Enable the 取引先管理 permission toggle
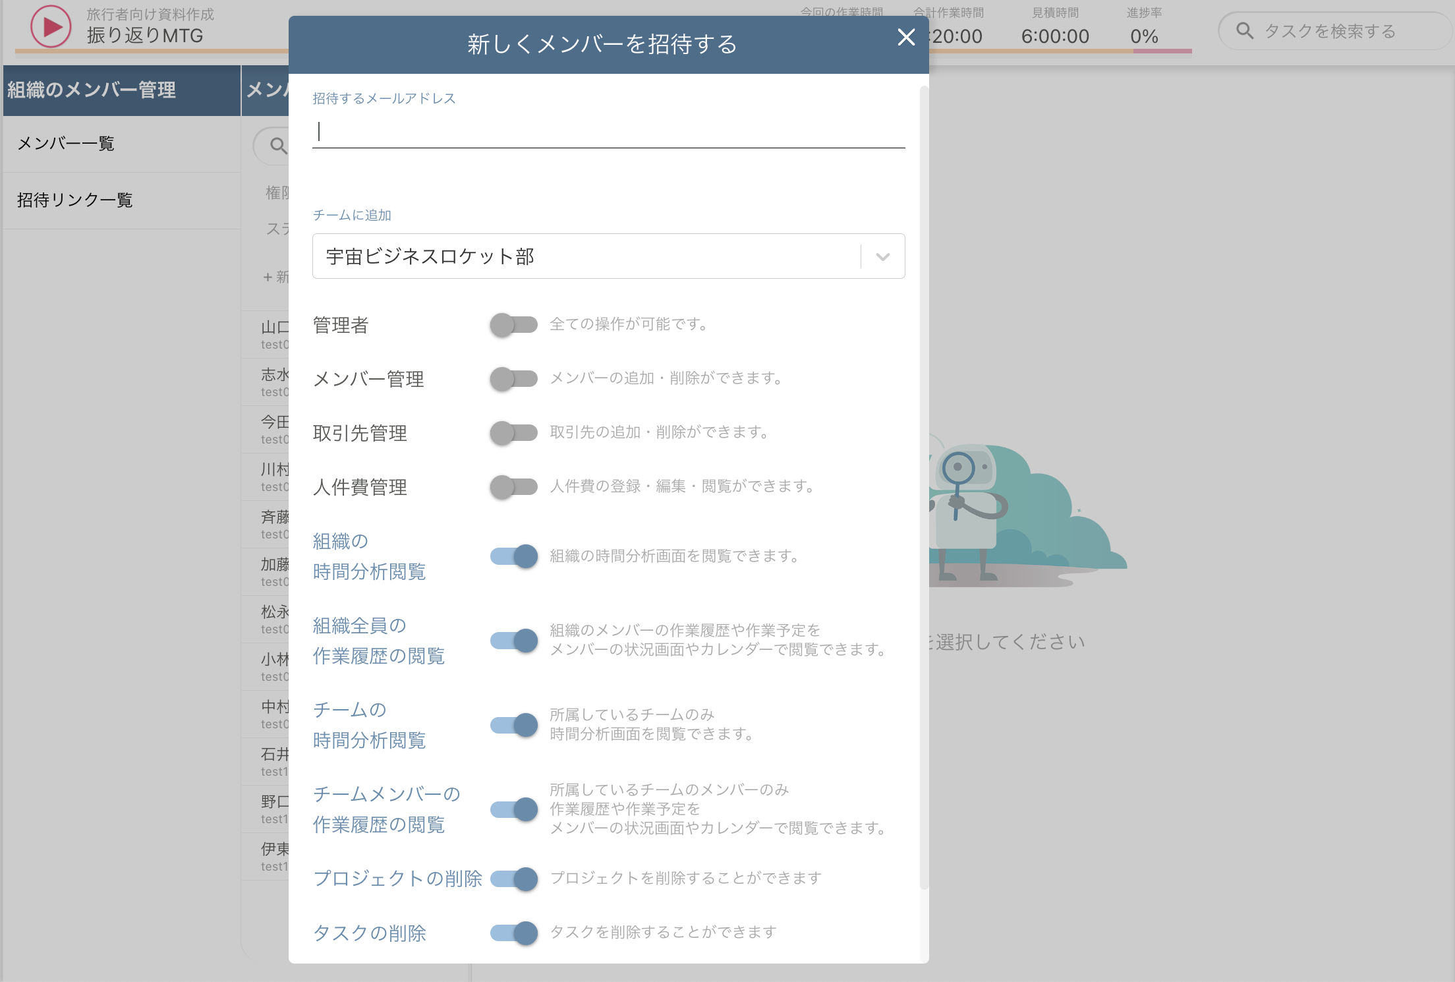 tap(514, 433)
